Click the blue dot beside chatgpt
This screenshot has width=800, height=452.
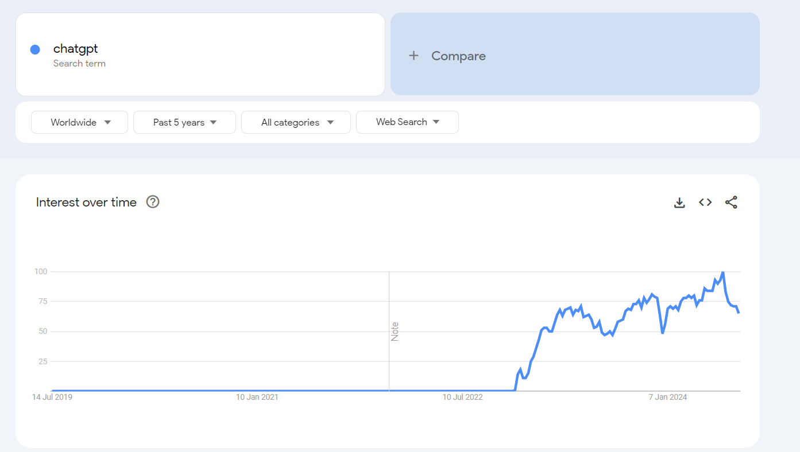pos(35,49)
